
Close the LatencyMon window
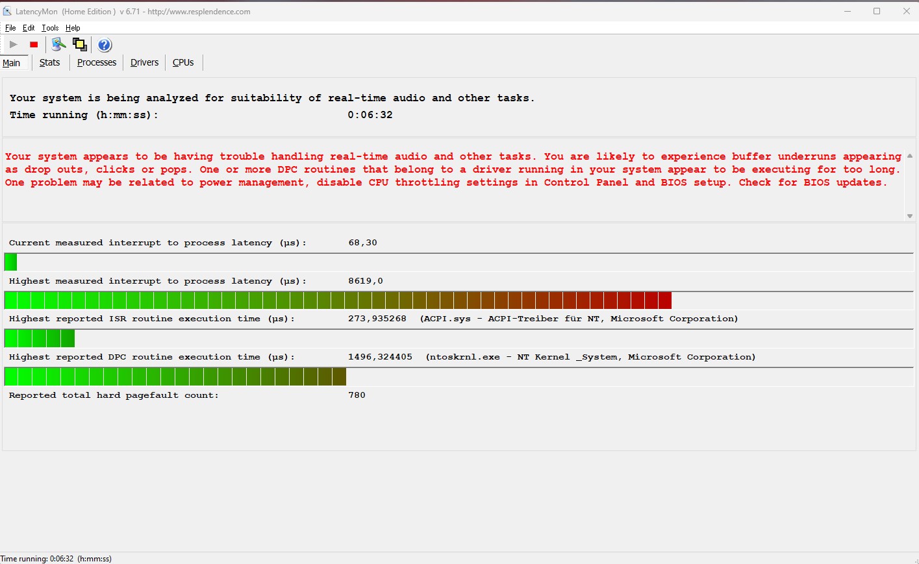[x=907, y=11]
